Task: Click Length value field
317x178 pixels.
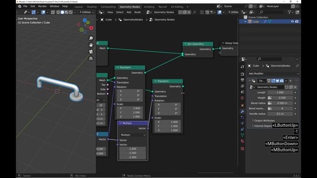Action: (x=280, y=92)
